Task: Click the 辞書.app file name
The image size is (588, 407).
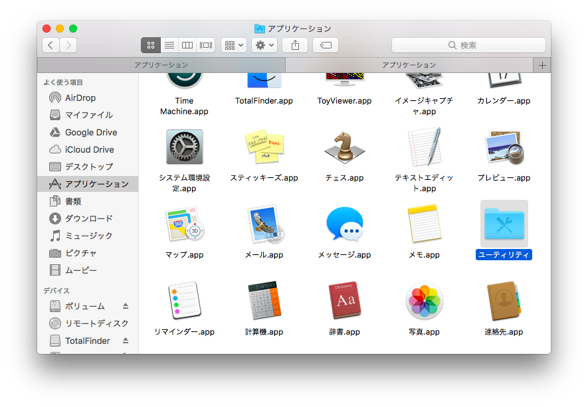Action: pyautogui.click(x=344, y=332)
